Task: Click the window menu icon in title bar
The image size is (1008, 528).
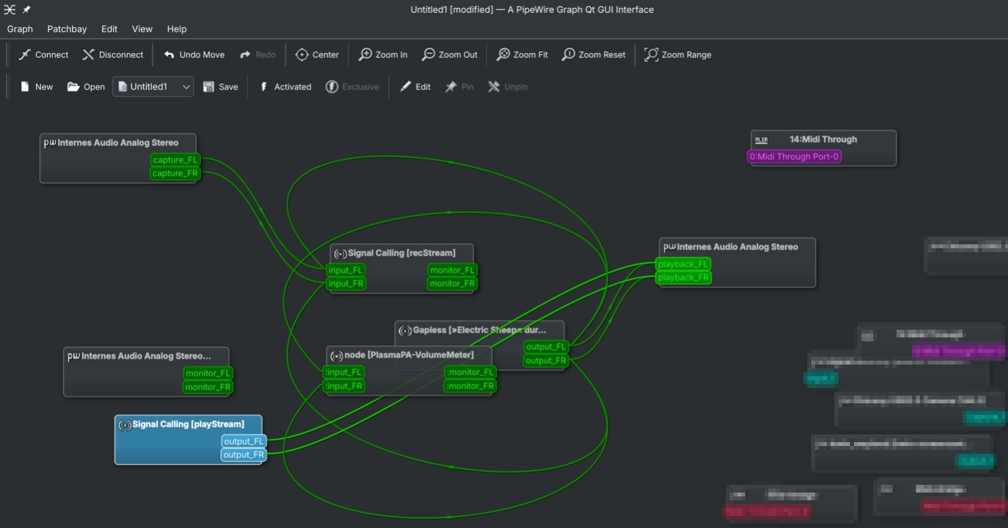Action: (9, 9)
